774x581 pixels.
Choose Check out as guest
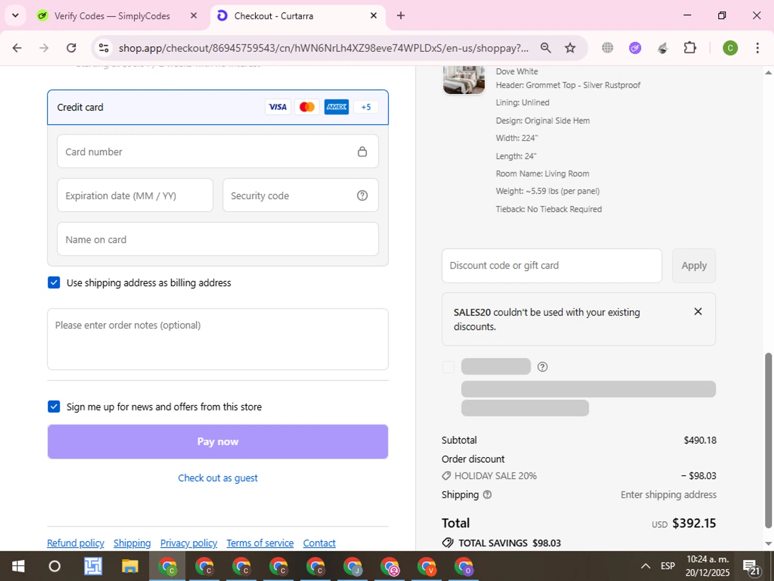tap(218, 478)
